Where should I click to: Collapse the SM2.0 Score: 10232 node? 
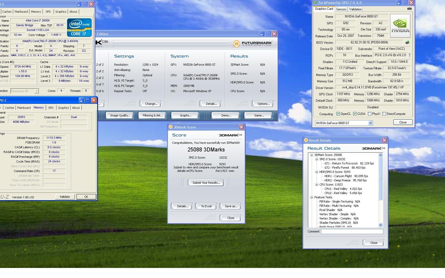click(x=317, y=159)
